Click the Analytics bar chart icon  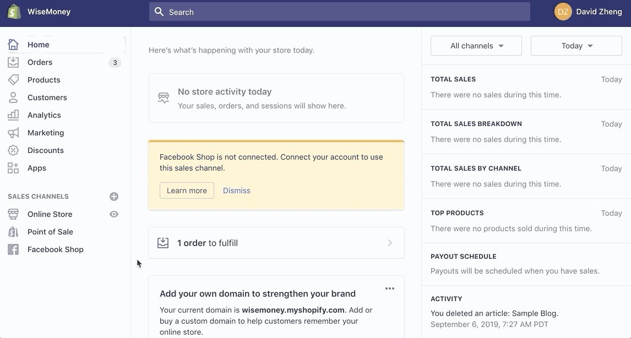(x=13, y=115)
